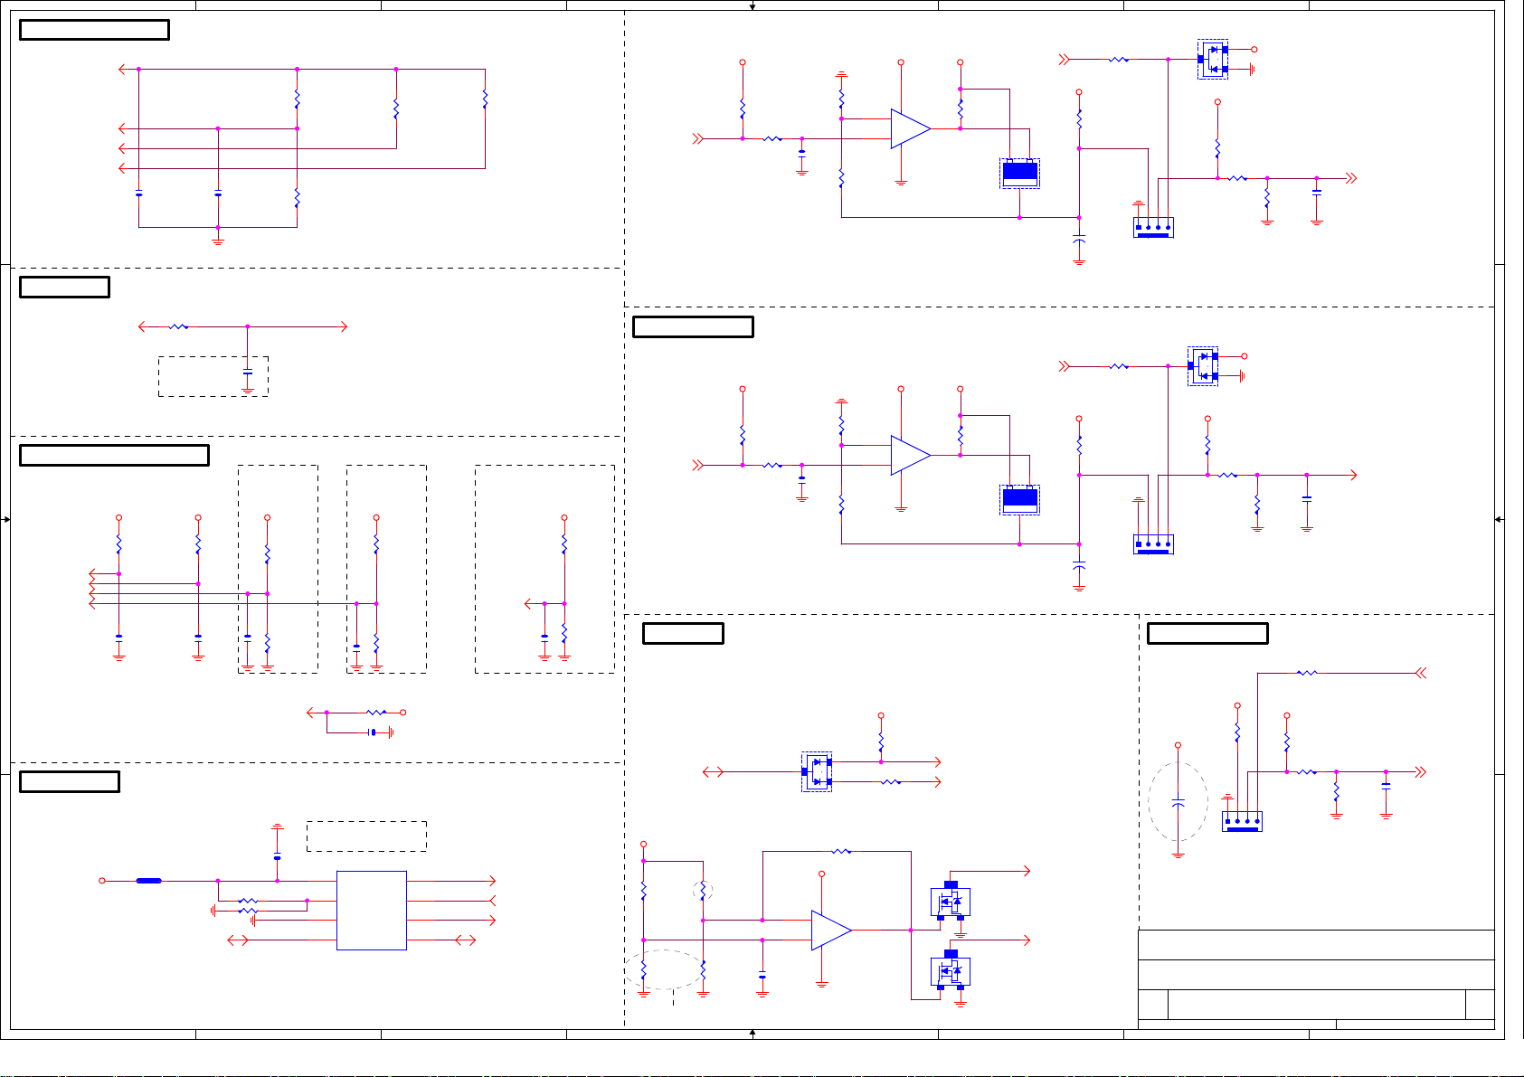The width and height of the screenshot is (1524, 1077).
Task: Click op-amp triangle driving the two MOSFETs
Action: (831, 930)
